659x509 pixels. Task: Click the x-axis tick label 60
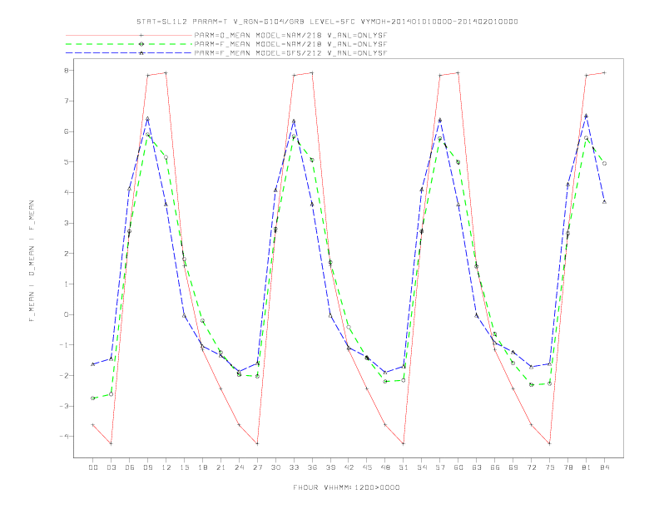458,467
